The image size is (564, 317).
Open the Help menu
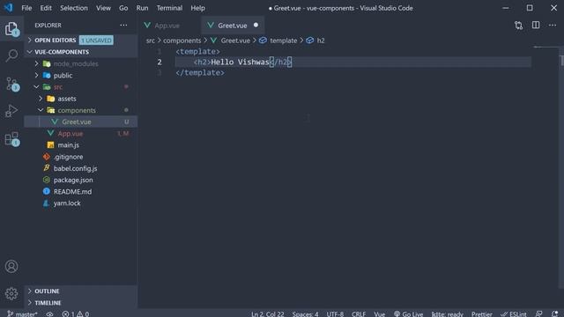[197, 8]
